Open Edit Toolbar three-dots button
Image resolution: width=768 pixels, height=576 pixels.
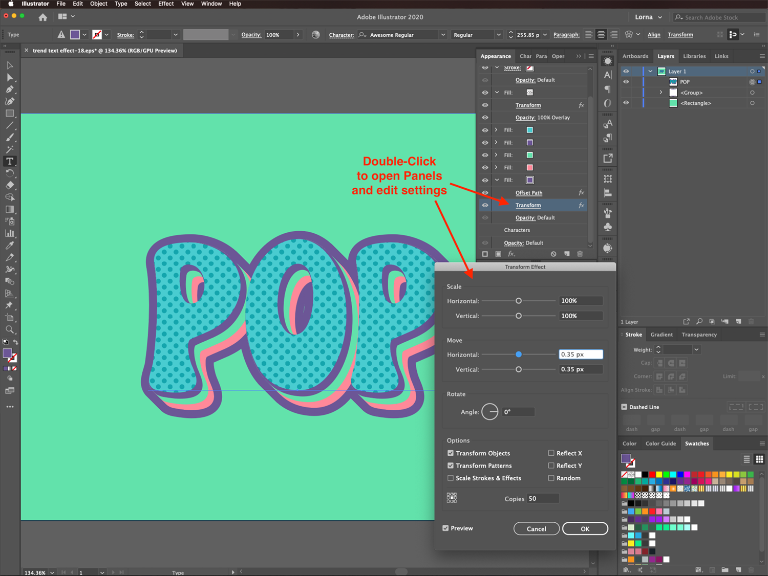coord(10,407)
